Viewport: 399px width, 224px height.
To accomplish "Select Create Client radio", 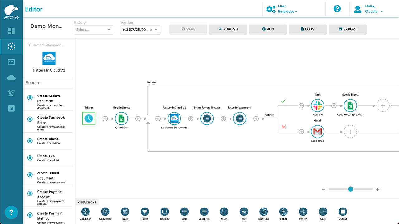I will 30,141.
